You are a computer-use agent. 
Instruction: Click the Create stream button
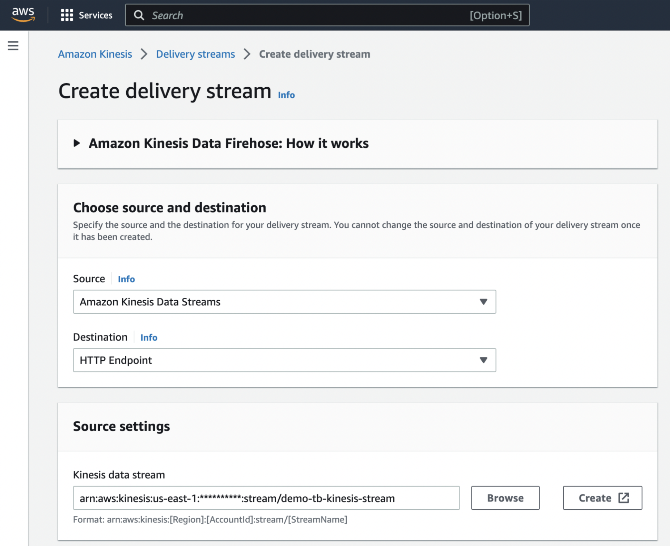[602, 498]
